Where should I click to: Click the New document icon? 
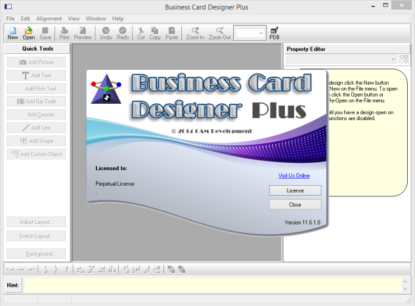click(12, 33)
